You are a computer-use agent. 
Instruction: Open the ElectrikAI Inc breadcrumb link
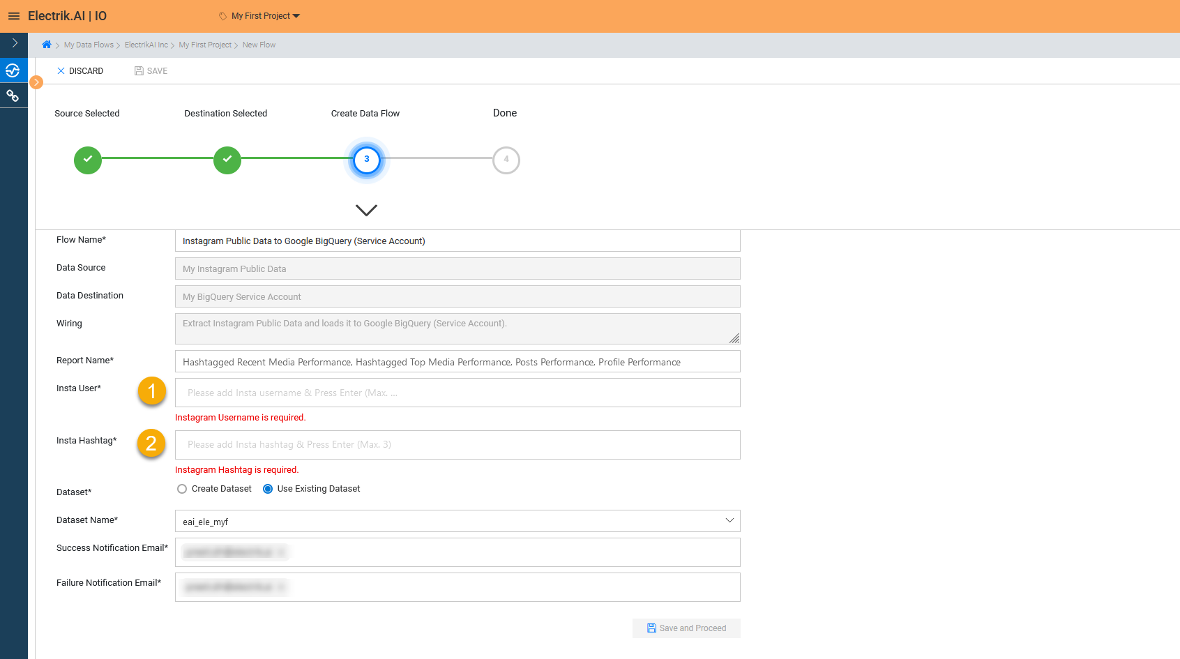[146, 44]
